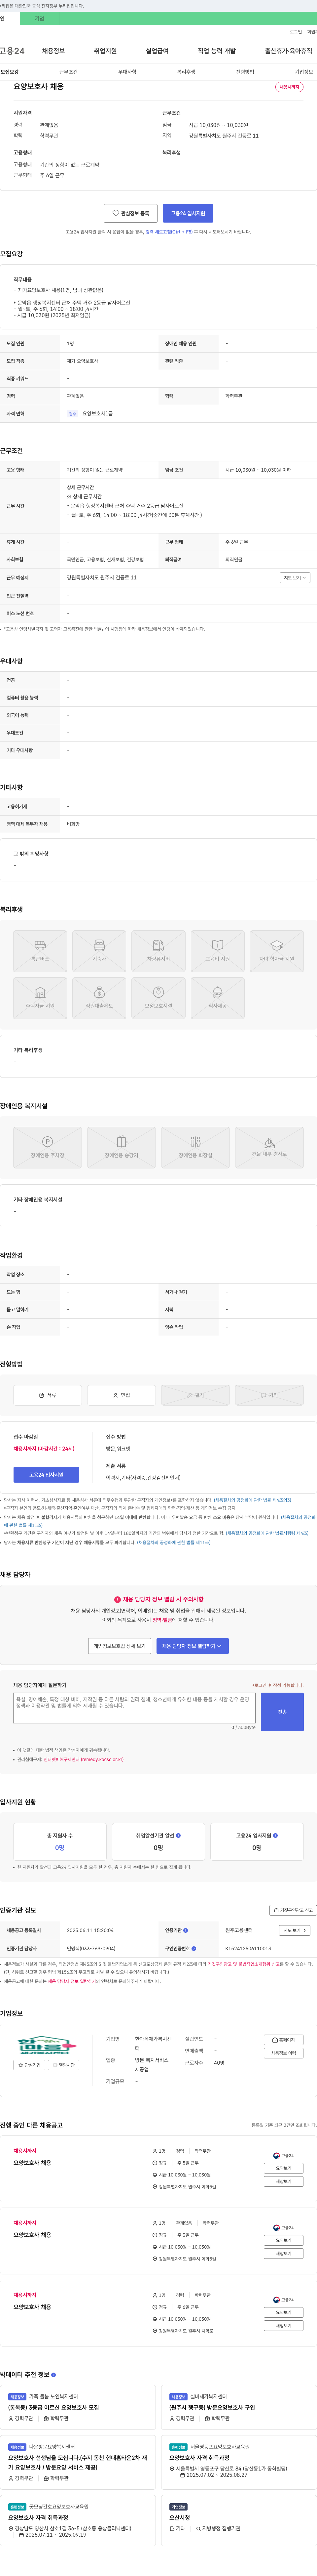Switch to the 근무조건 tab
This screenshot has height=2576, width=317.
click(68, 72)
